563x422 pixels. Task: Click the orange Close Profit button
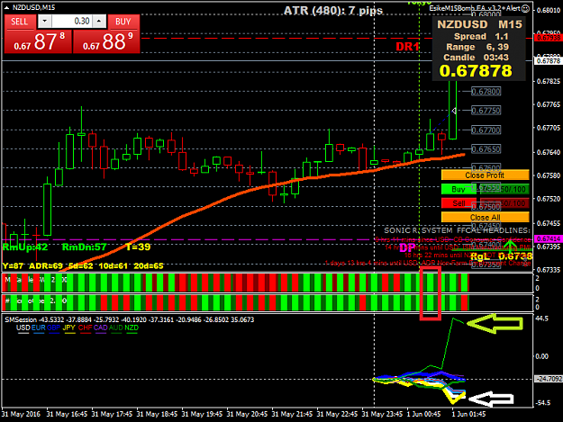(486, 175)
